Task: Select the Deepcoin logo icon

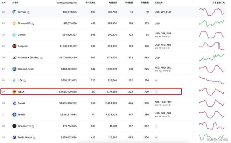Action: (14, 46)
